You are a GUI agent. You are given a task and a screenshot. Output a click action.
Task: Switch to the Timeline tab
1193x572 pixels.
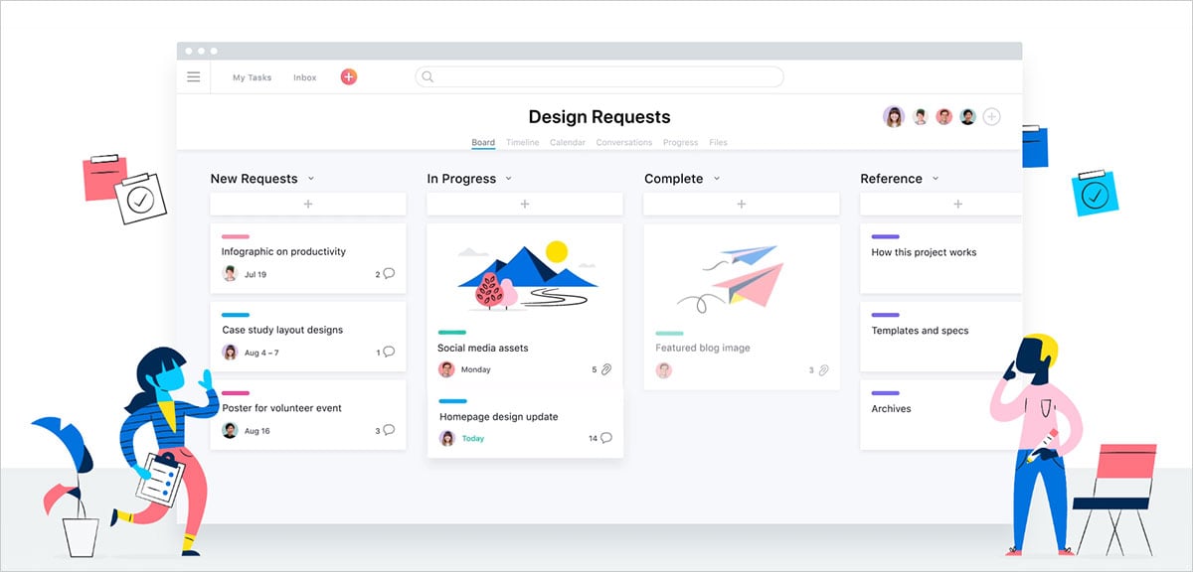tap(522, 143)
